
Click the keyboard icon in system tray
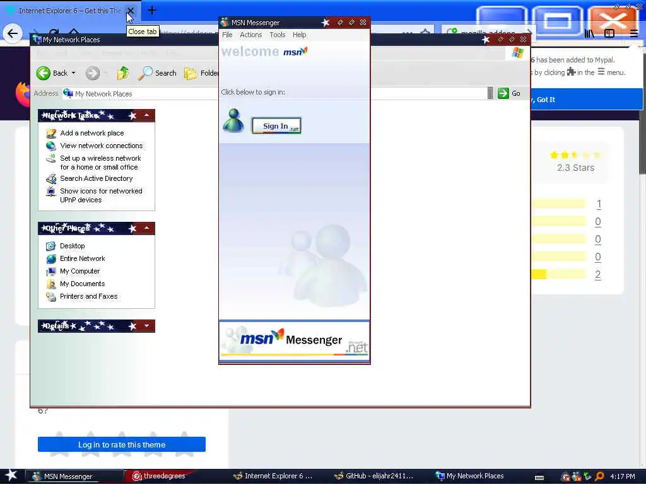click(x=539, y=478)
